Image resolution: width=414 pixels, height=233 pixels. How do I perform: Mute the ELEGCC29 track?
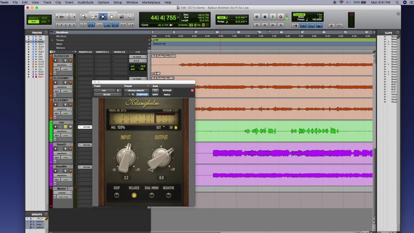(70, 61)
